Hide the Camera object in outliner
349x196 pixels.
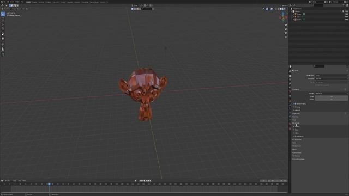coord(345,14)
